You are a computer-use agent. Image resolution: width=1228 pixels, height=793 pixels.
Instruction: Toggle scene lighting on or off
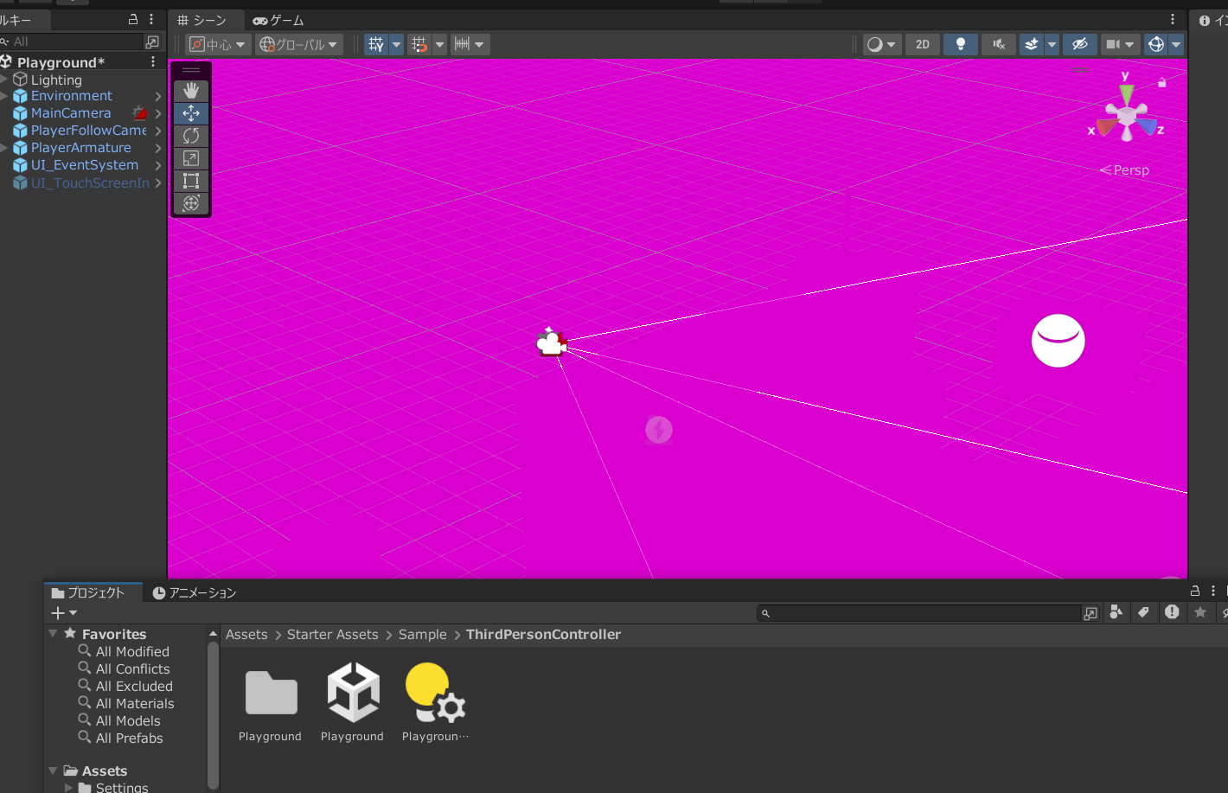(960, 44)
